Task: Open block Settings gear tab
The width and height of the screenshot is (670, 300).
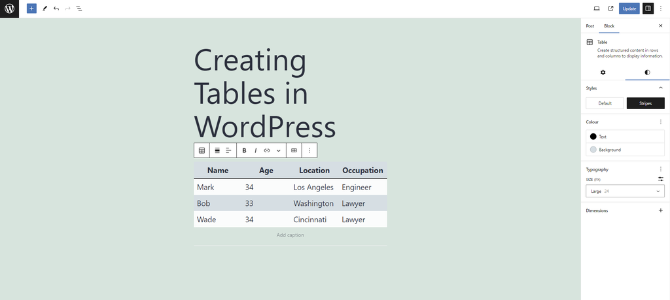Action: 603,73
